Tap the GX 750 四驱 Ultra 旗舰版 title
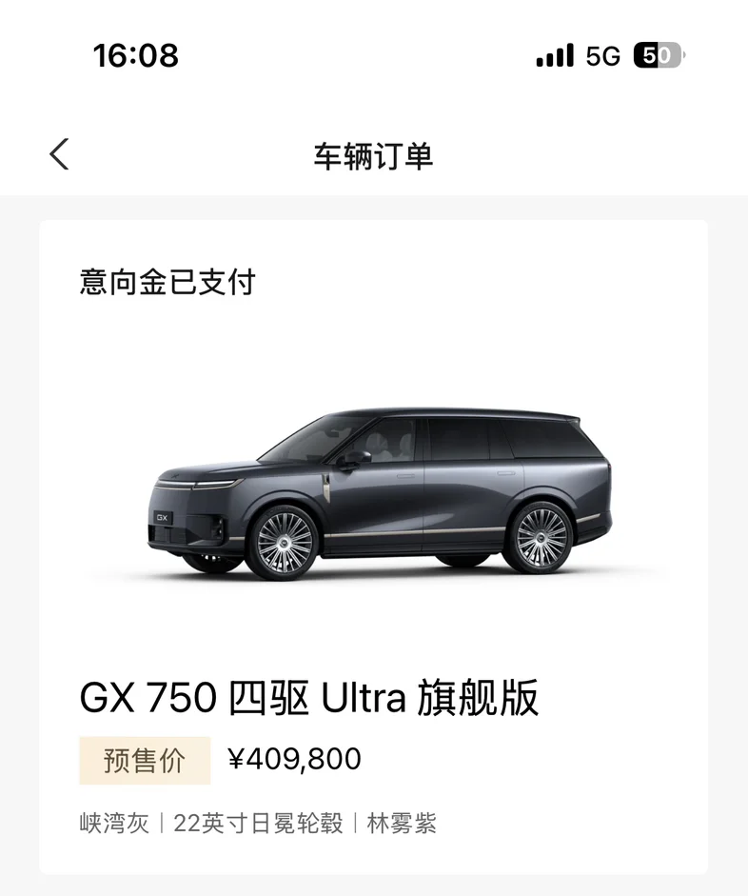 (309, 698)
